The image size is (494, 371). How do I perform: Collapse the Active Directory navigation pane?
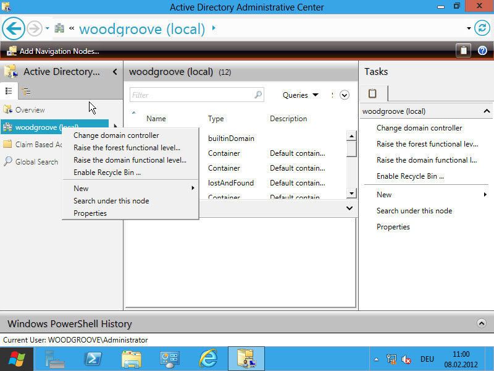coord(115,72)
